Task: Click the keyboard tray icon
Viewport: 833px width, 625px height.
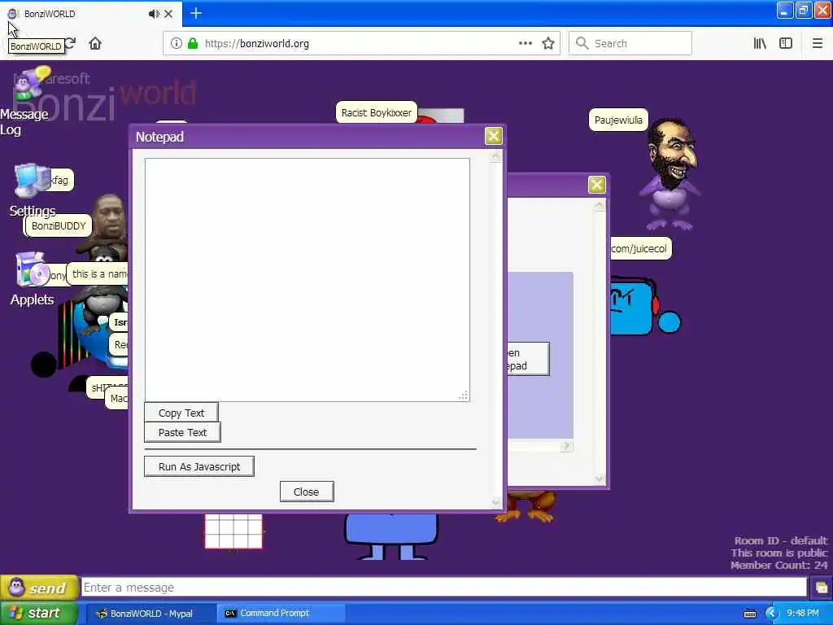Action: [750, 614]
